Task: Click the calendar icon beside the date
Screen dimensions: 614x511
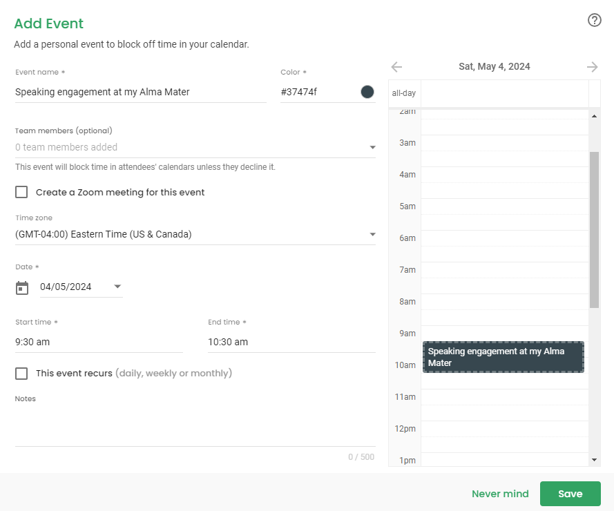Action: 21,287
